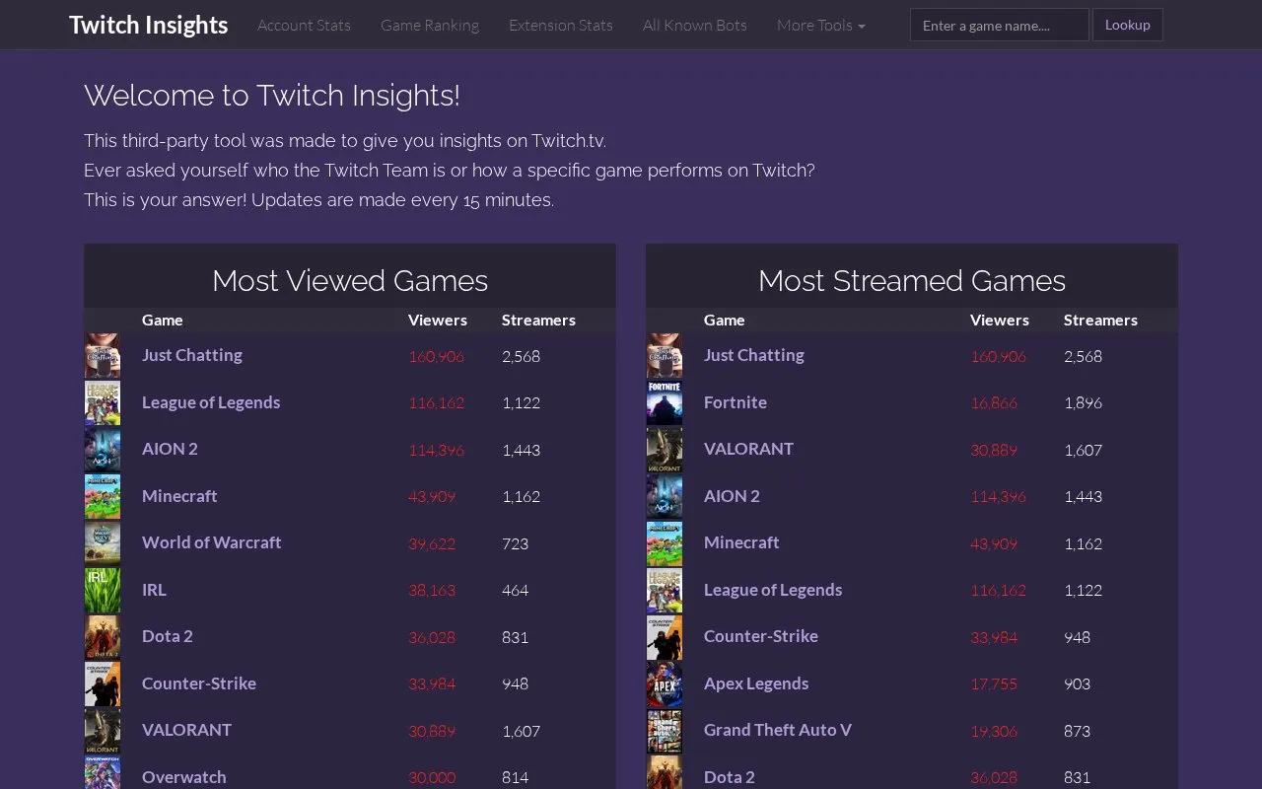Click the Twitch Insights site title
1262x789 pixels.
pos(149,25)
